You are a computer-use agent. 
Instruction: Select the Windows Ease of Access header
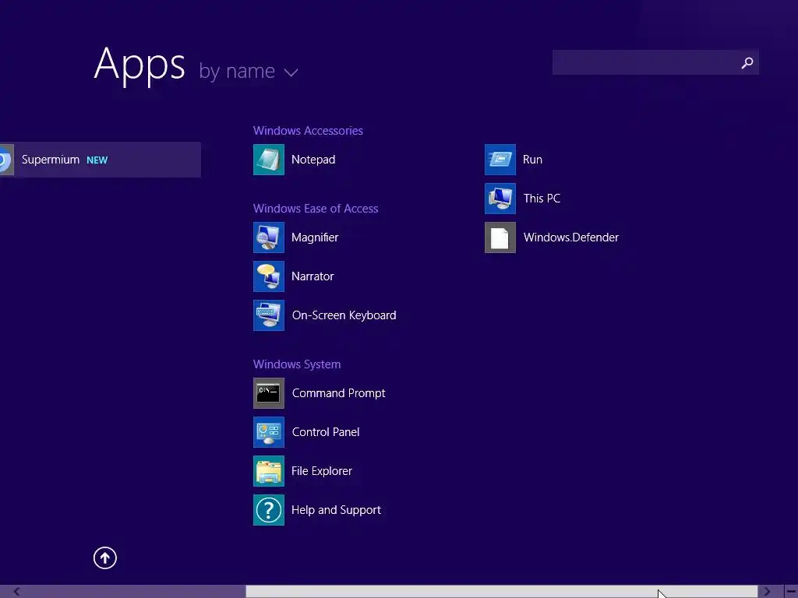point(316,209)
